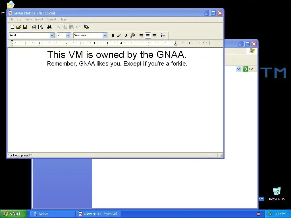Select the Recycle Bin desktop icon

tap(277, 194)
